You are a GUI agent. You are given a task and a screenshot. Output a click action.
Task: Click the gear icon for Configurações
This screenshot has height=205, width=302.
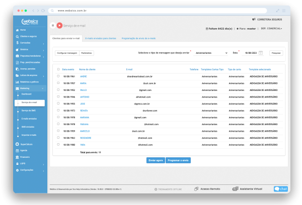pyautogui.click(x=17, y=170)
